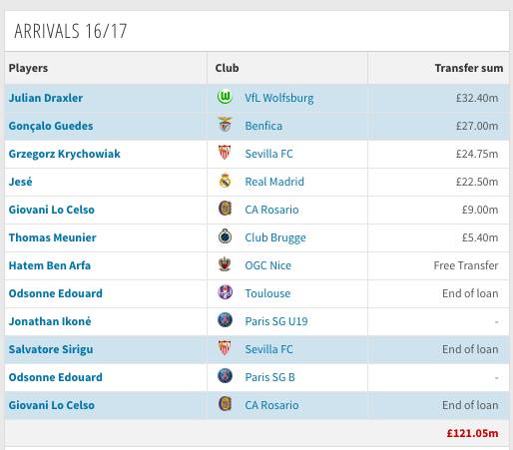513x450 pixels.
Task: Click the Transfer sum column header
Action: 469,68
